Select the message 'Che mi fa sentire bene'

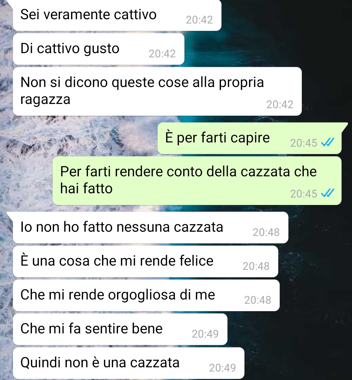click(120, 329)
